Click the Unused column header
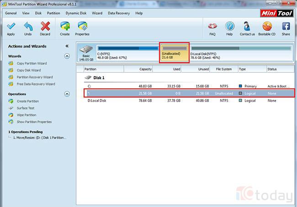The height and width of the screenshot is (207, 297). (196, 69)
